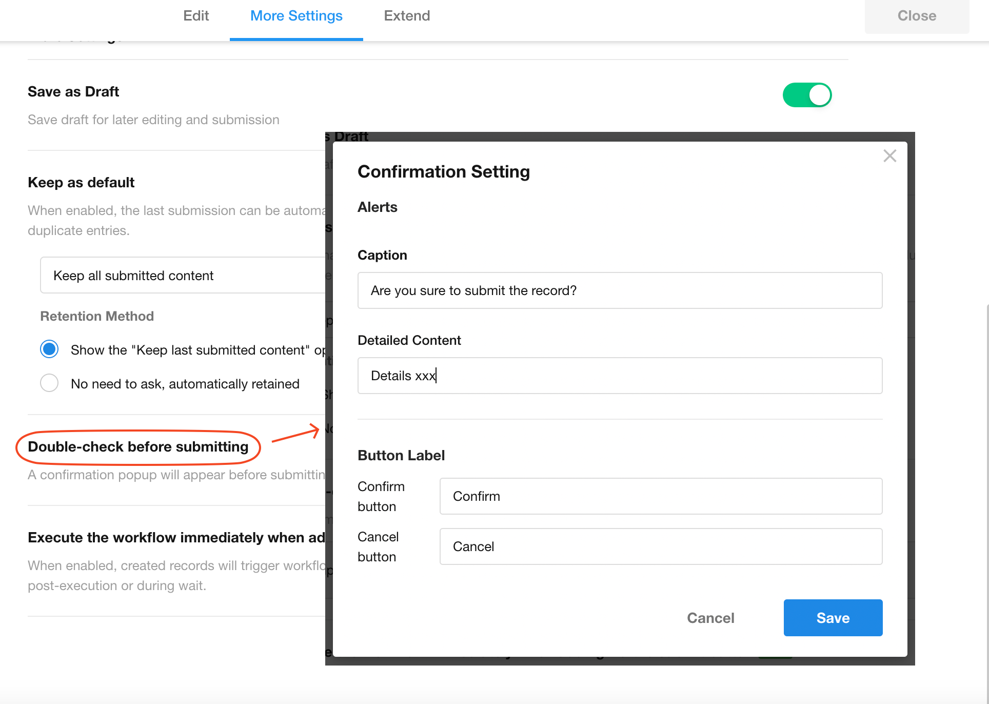Screen dimensions: 989x704
Task: Focus the Detailed Content input field
Action: pyautogui.click(x=620, y=376)
